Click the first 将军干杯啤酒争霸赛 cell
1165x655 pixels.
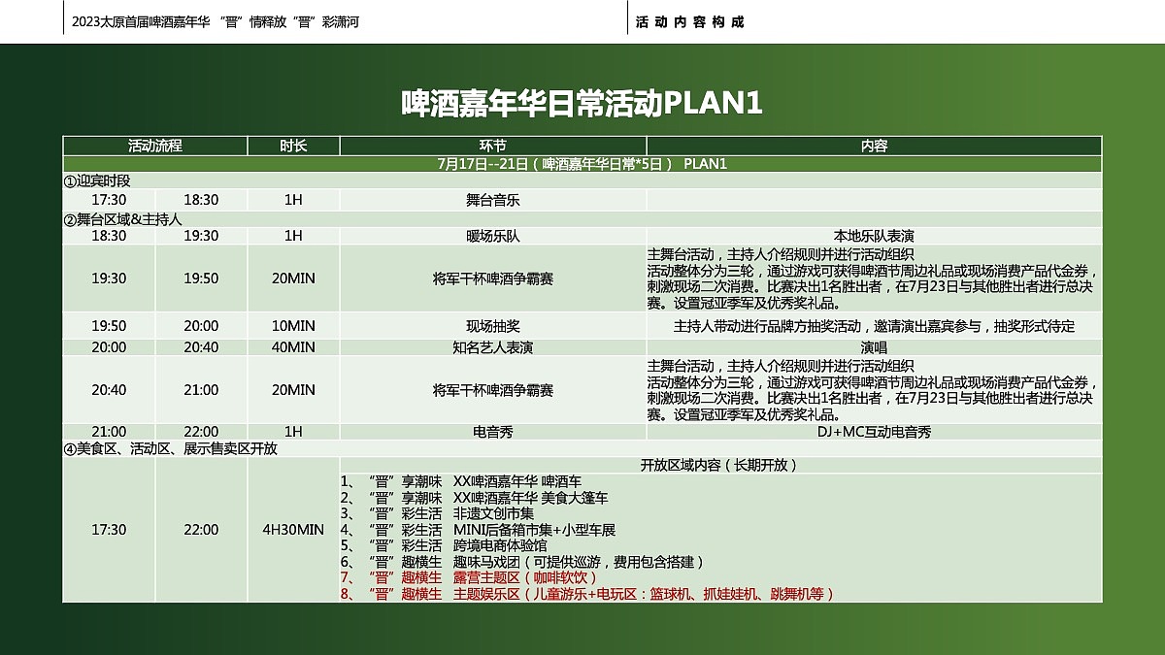click(494, 276)
